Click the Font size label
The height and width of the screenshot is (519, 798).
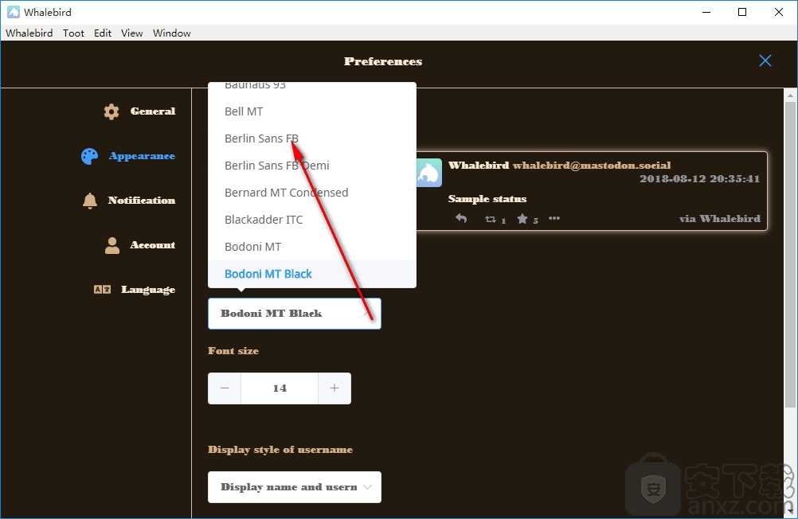click(x=233, y=350)
